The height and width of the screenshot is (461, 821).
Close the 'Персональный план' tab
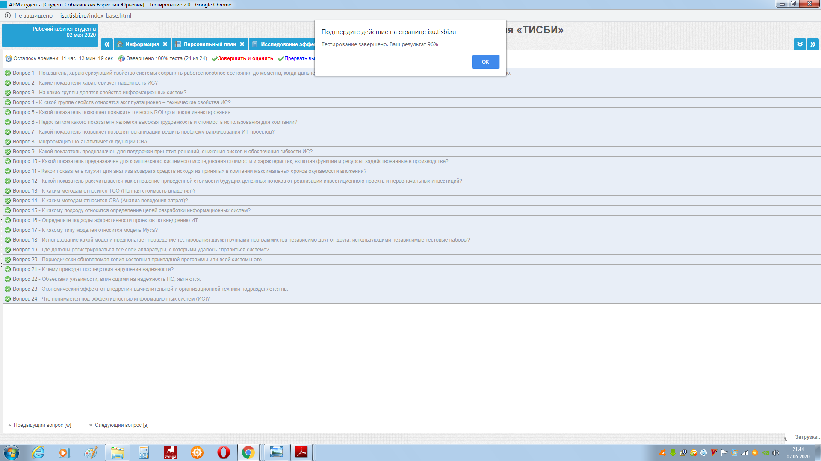242,44
